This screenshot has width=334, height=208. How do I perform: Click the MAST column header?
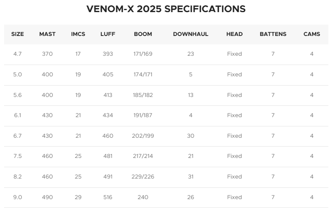(47, 34)
